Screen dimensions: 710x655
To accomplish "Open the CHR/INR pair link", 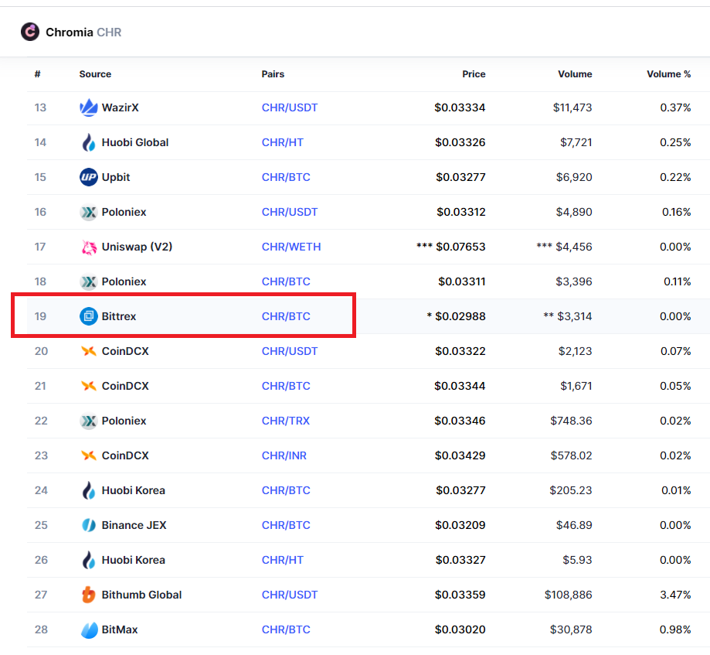I will [x=284, y=455].
